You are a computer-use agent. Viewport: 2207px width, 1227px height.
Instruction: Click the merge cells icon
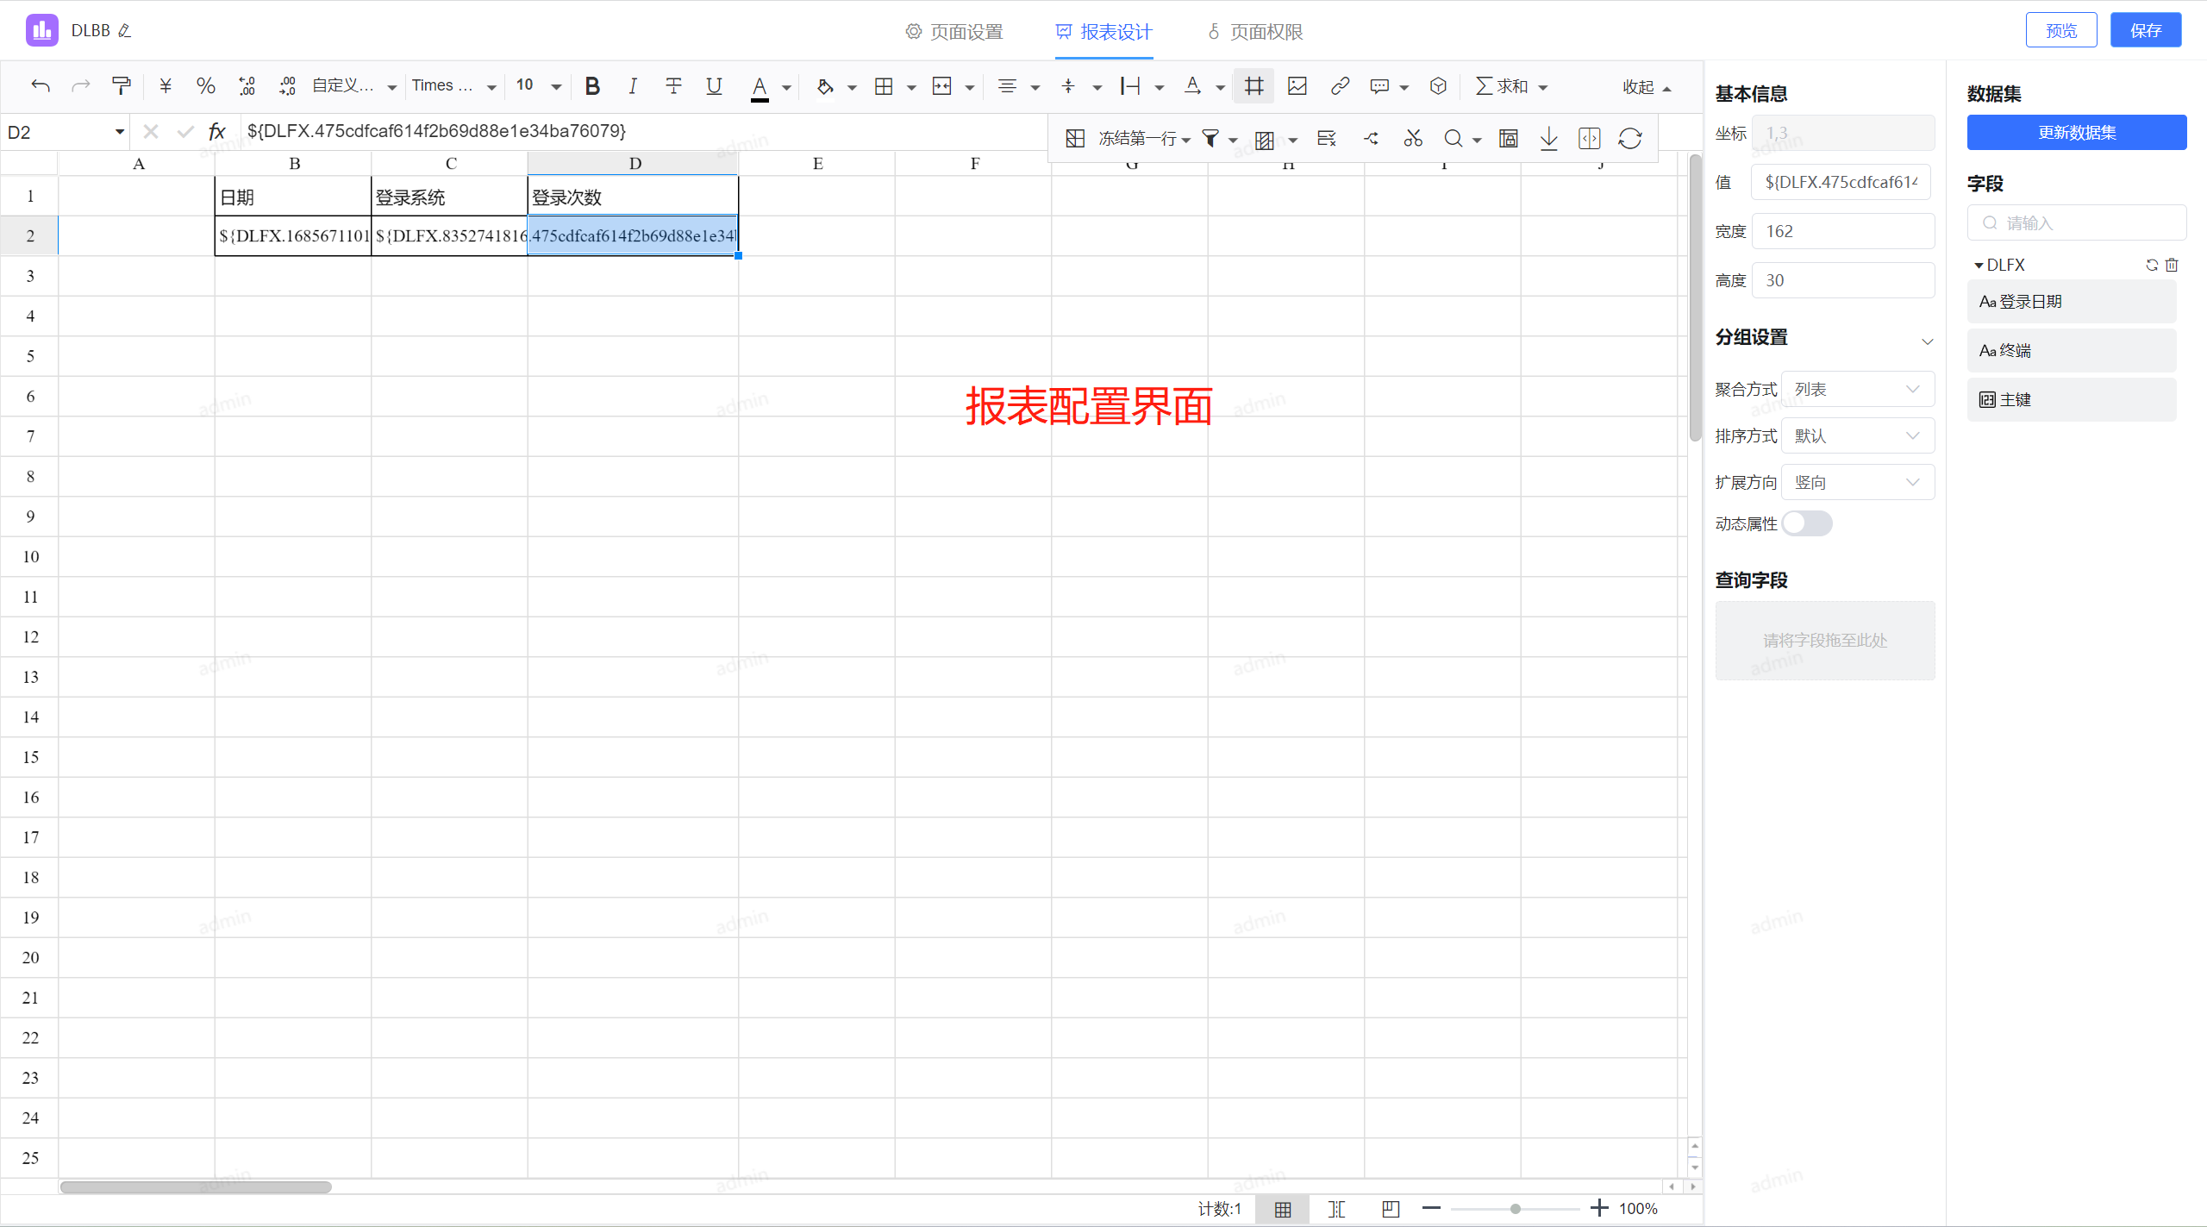pos(942,86)
